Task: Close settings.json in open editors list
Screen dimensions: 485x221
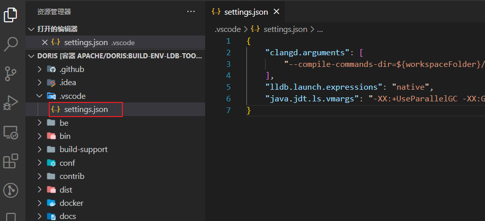Action: 45,43
